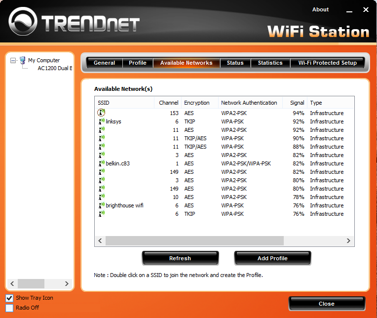This screenshot has width=377, height=318.
Task: Minimize the WiFi Station window
Action: (349, 11)
